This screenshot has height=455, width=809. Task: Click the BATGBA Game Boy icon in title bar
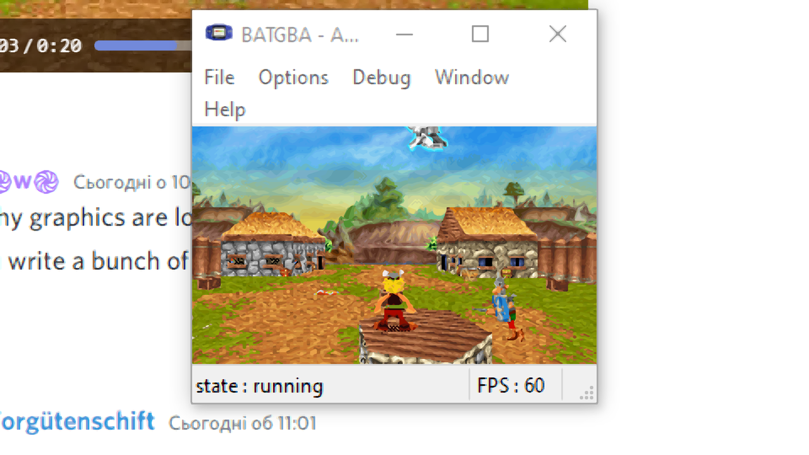tap(219, 33)
